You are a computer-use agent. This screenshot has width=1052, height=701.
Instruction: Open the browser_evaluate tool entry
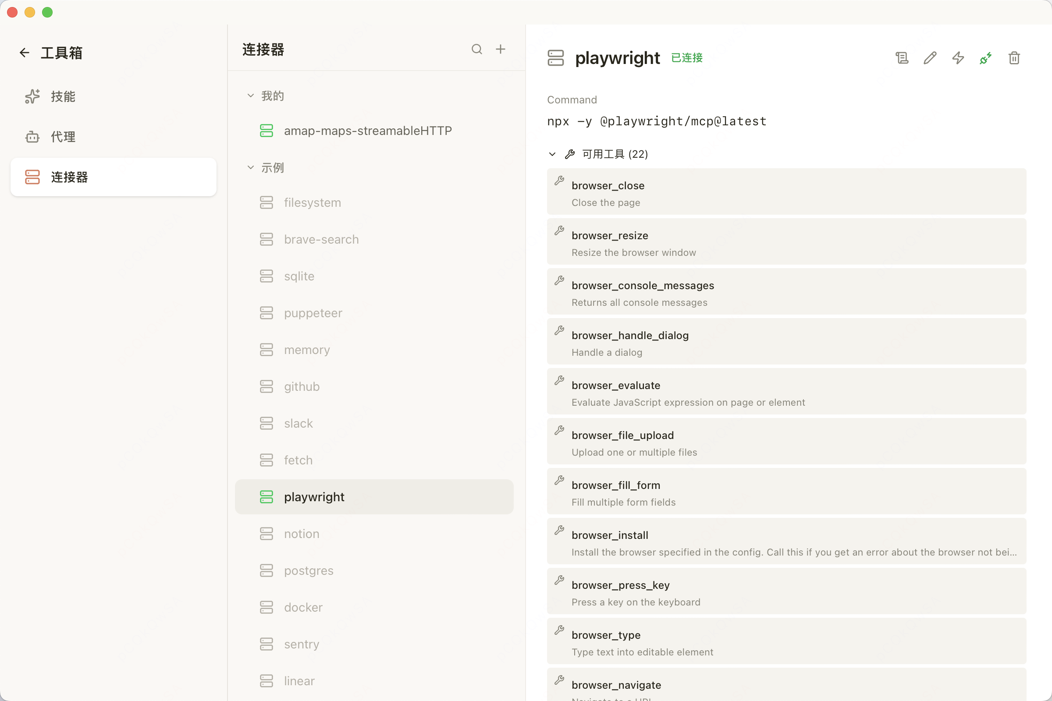pyautogui.click(x=786, y=392)
